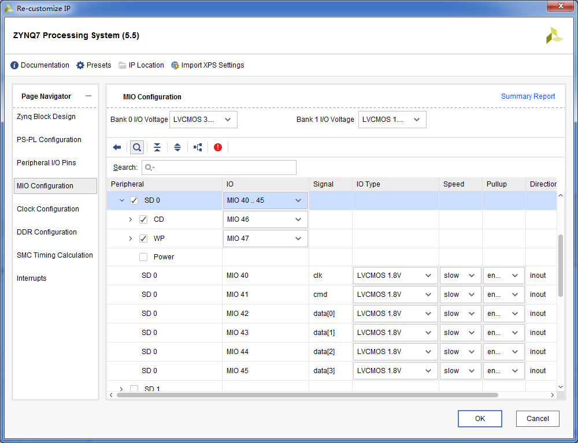578x443 pixels.
Task: Open the Bank 0 I/O Voltage dropdown
Action: [203, 120]
